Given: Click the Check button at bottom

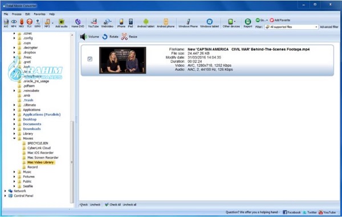Looking at the screenshot, I should tap(84, 204).
